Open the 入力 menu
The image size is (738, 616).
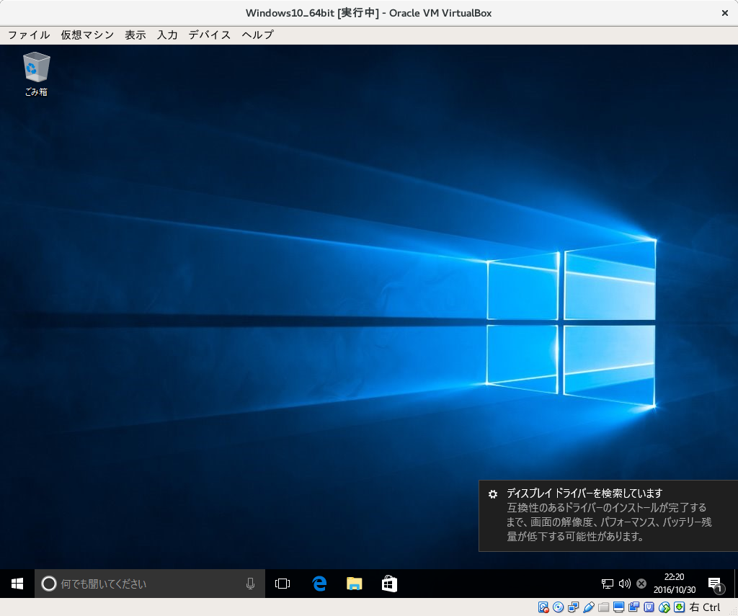(167, 35)
